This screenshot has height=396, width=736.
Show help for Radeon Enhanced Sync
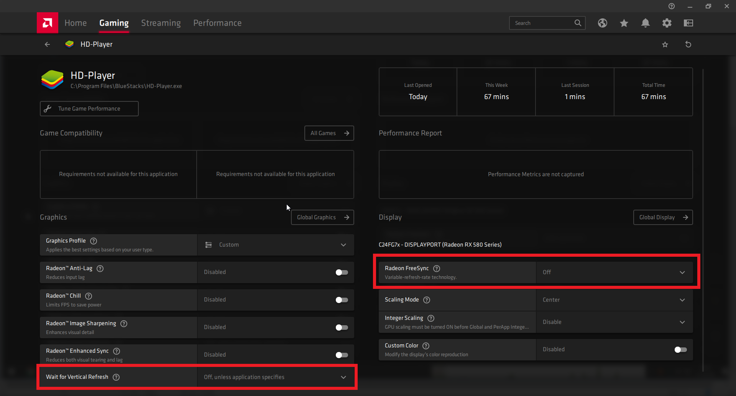[x=117, y=351]
